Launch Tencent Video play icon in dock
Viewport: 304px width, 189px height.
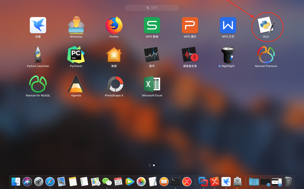click(130, 182)
